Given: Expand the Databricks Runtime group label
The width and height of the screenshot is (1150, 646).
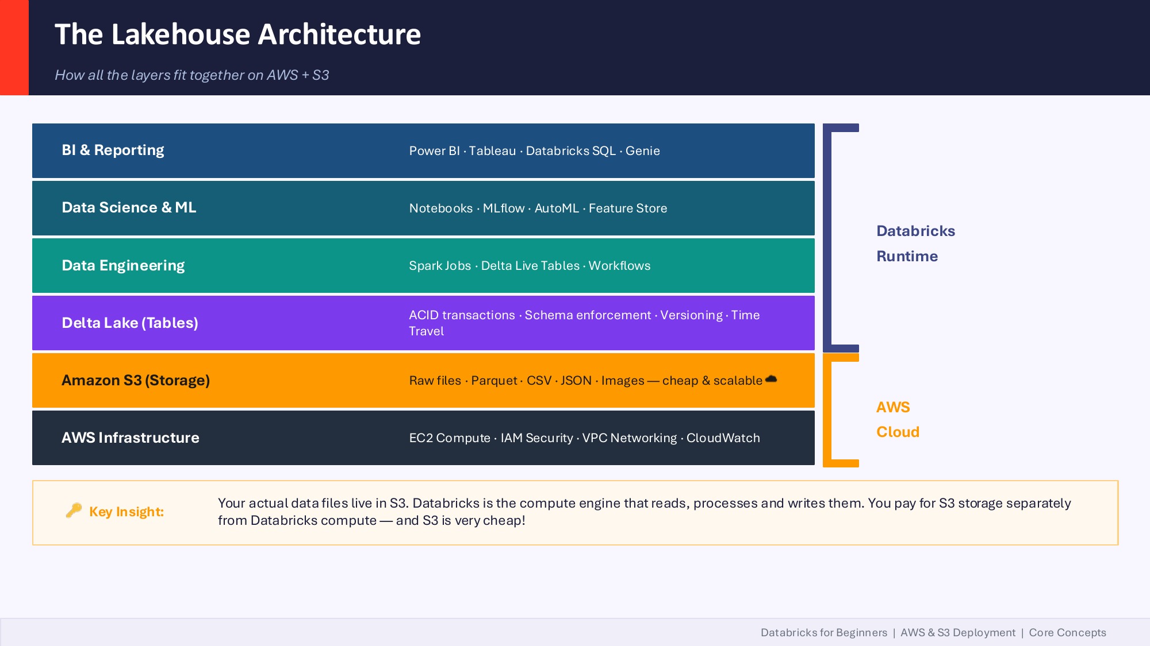Looking at the screenshot, I should 915,243.
